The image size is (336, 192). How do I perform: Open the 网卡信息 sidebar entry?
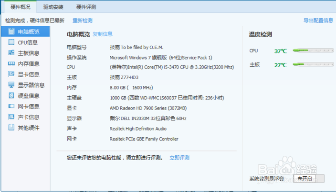tap(25, 106)
